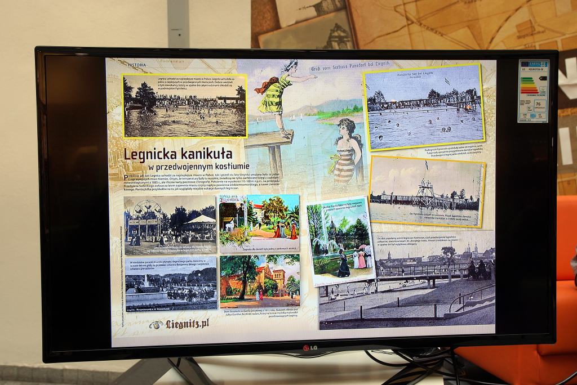Click the energy rating sticker on the monitor
The image size is (577, 385).
pos(533,91)
